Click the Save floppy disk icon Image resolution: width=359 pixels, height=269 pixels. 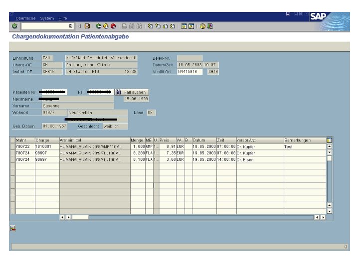coord(87,26)
